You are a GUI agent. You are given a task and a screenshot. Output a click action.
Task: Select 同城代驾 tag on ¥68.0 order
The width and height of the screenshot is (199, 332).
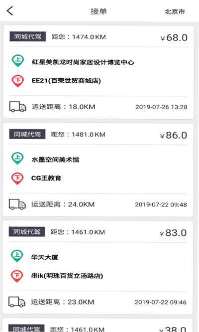[x=28, y=36]
